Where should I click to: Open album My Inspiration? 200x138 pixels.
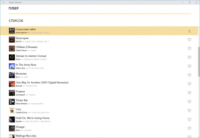(x=37, y=104)
